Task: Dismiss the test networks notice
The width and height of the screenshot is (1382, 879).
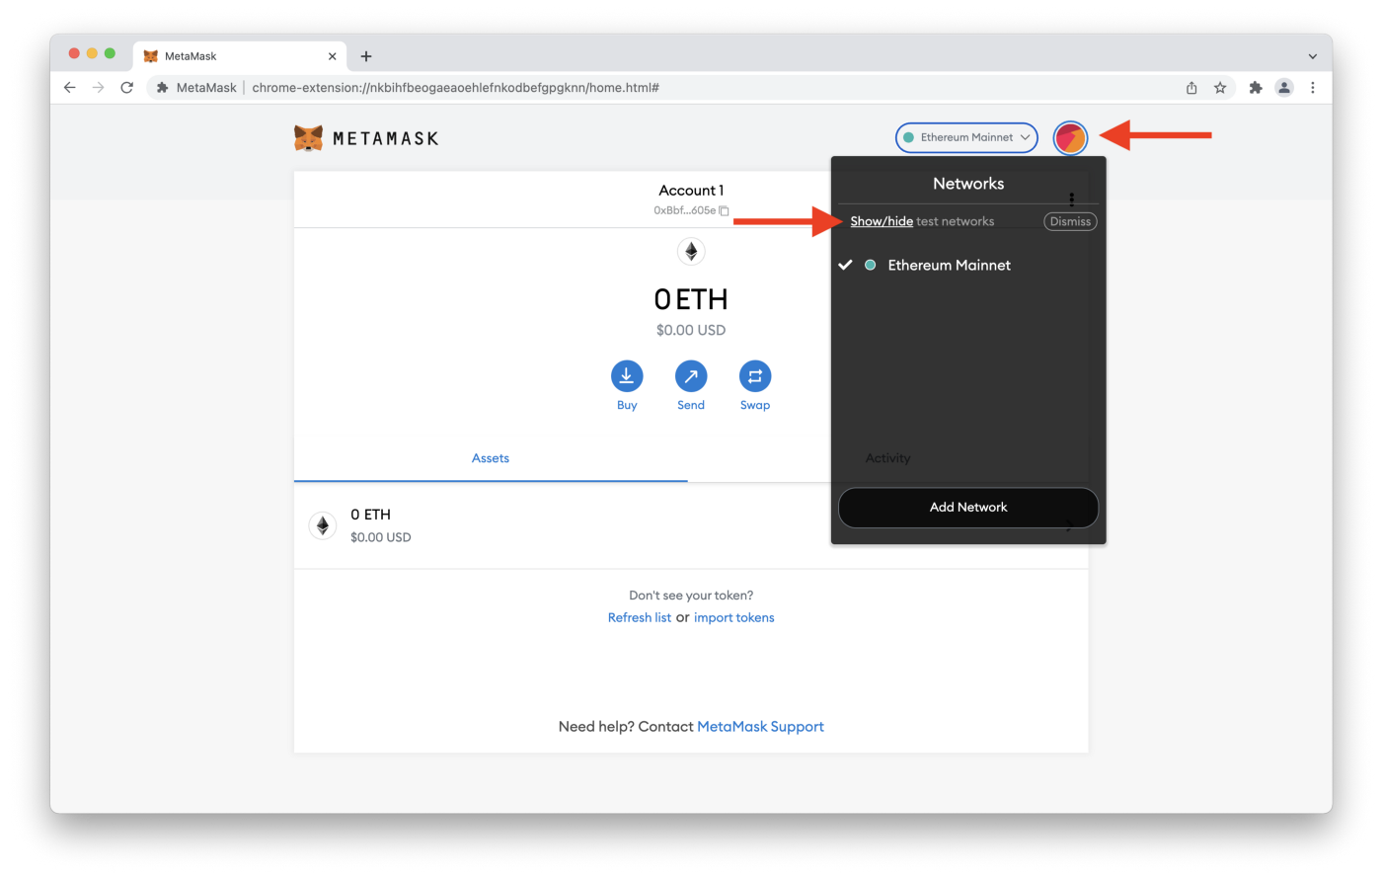Action: pos(1070,221)
